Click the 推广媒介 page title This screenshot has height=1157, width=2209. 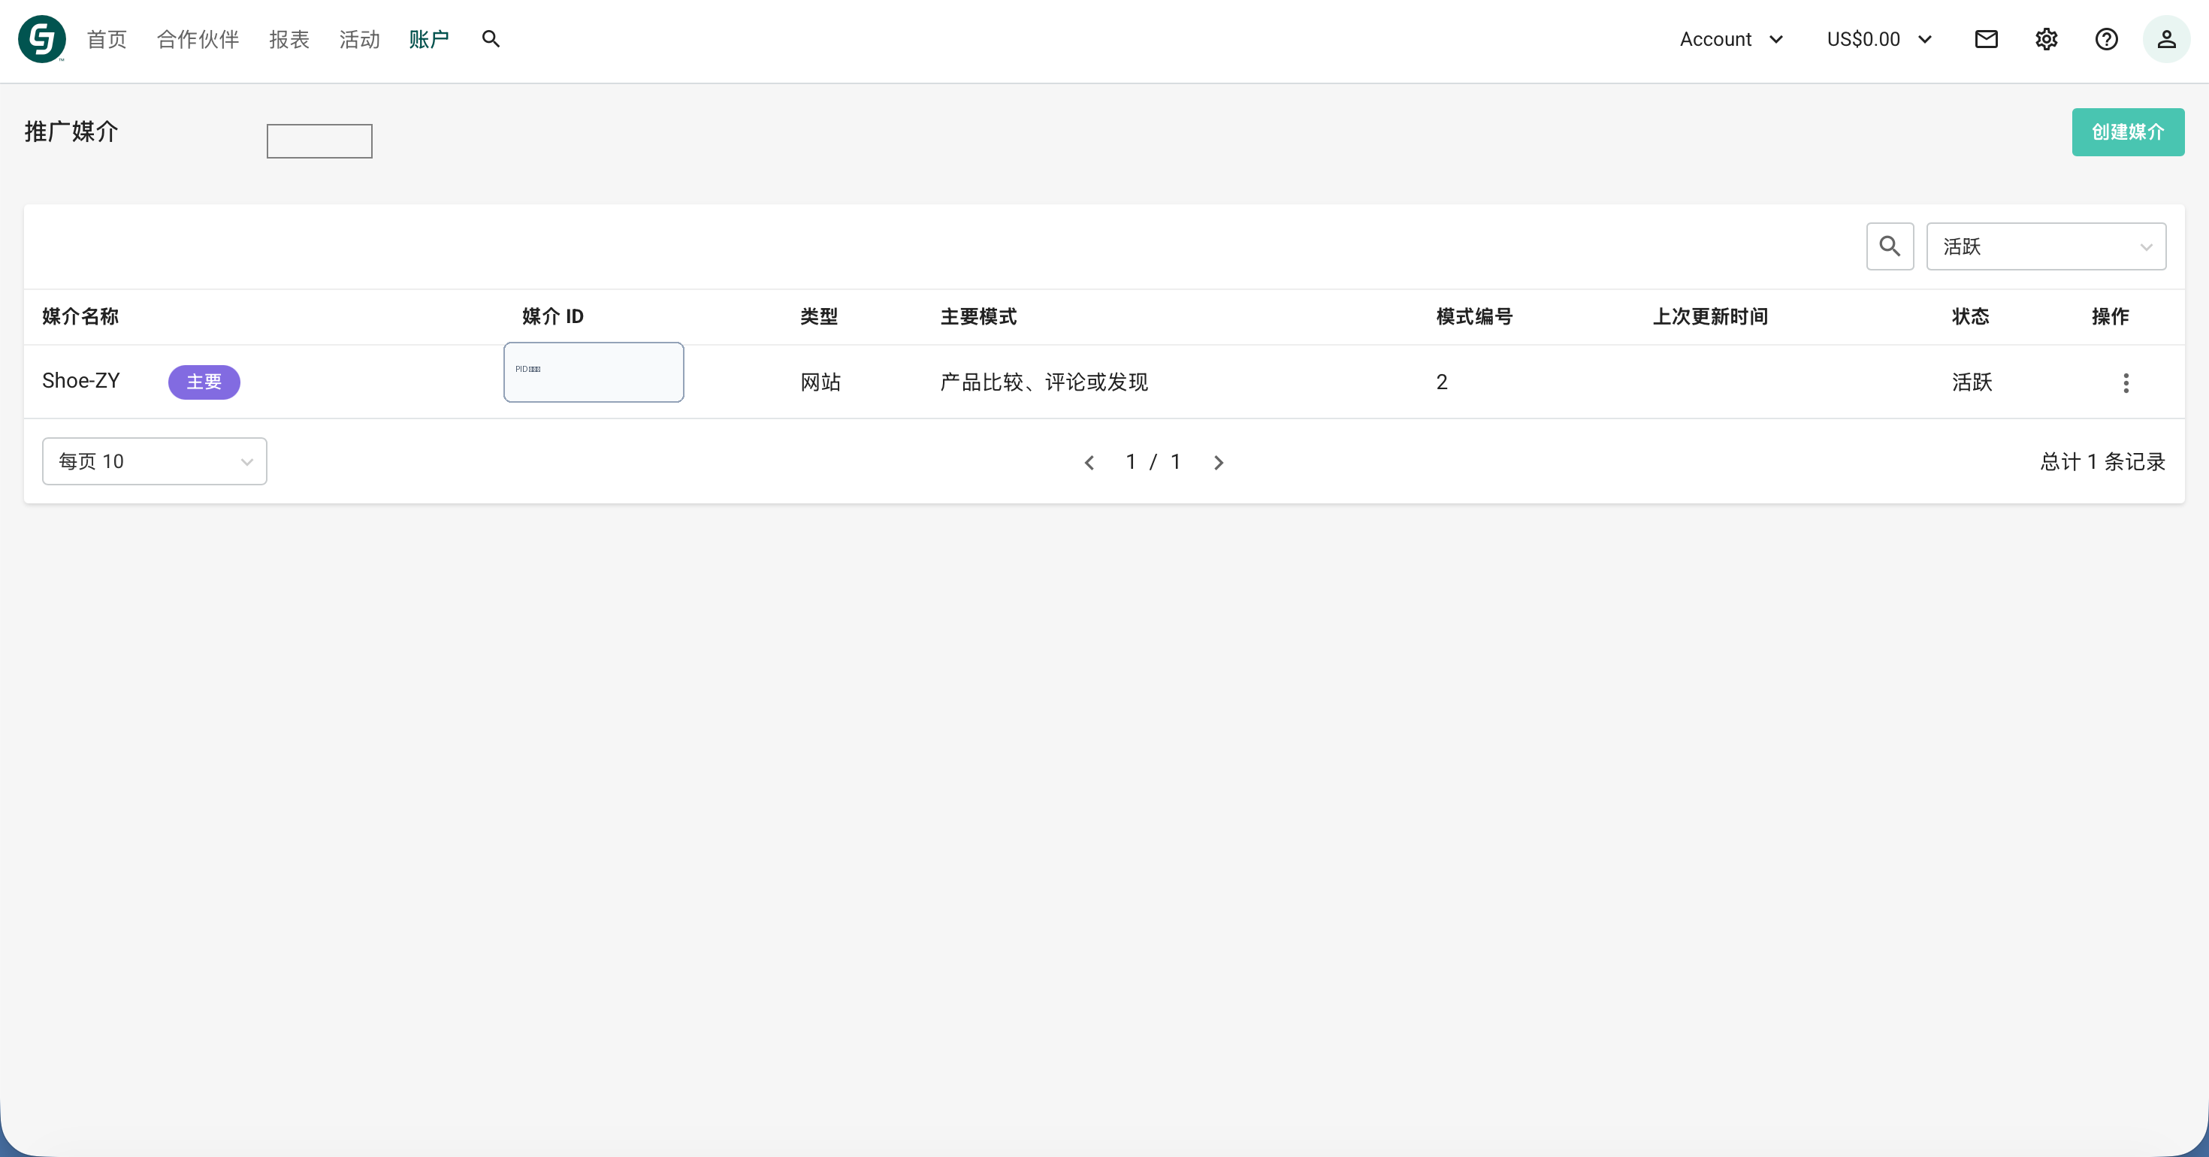coord(71,132)
